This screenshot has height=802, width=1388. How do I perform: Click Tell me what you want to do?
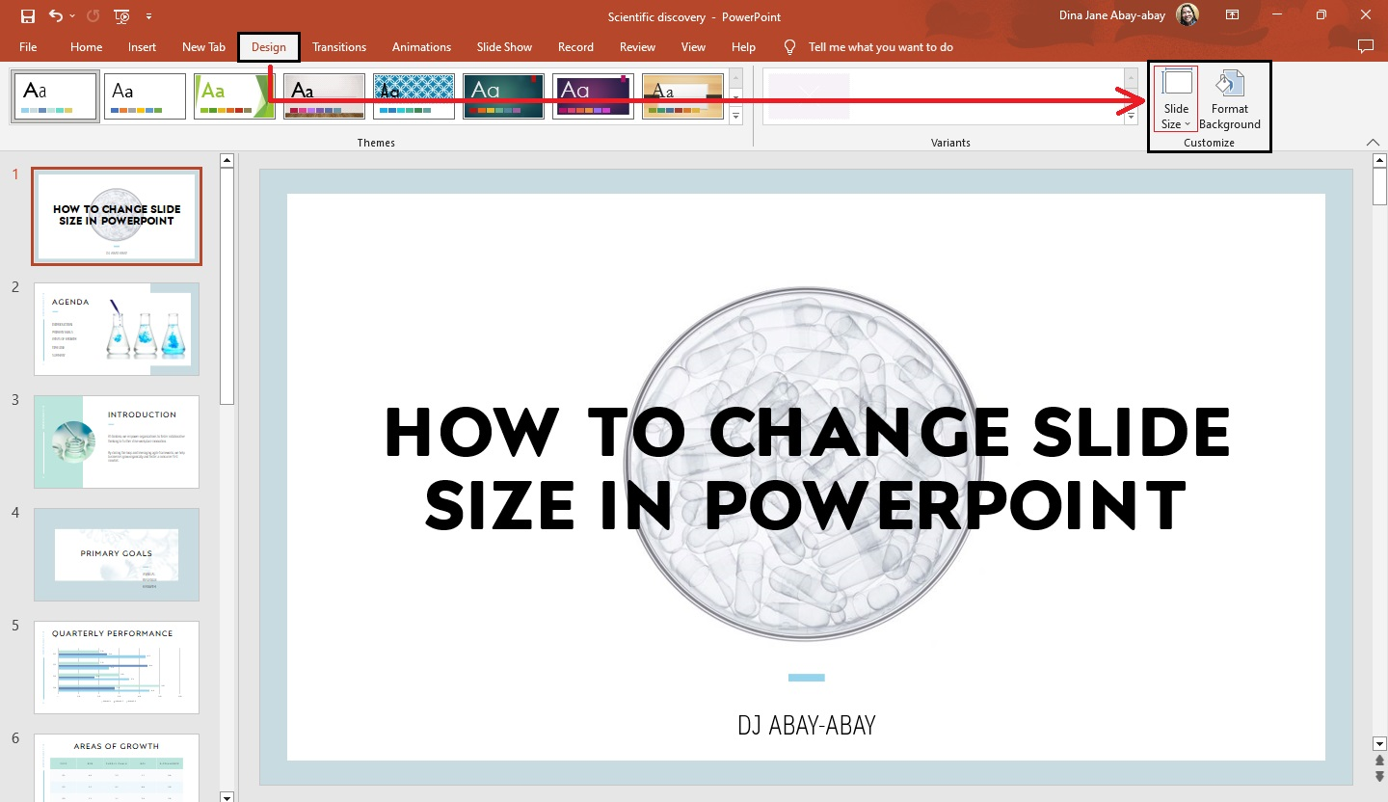(x=880, y=46)
